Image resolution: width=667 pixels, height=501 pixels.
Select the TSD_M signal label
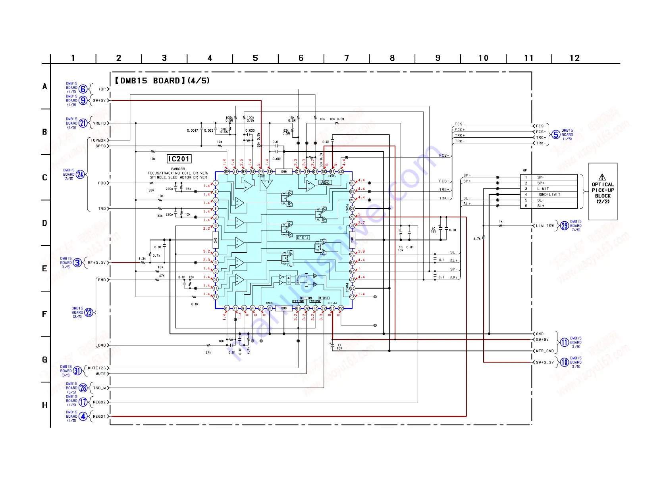pyautogui.click(x=100, y=388)
